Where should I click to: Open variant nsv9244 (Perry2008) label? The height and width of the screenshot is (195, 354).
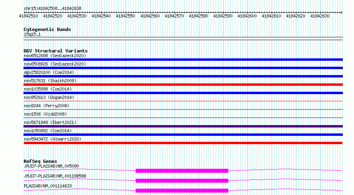coord(47,106)
